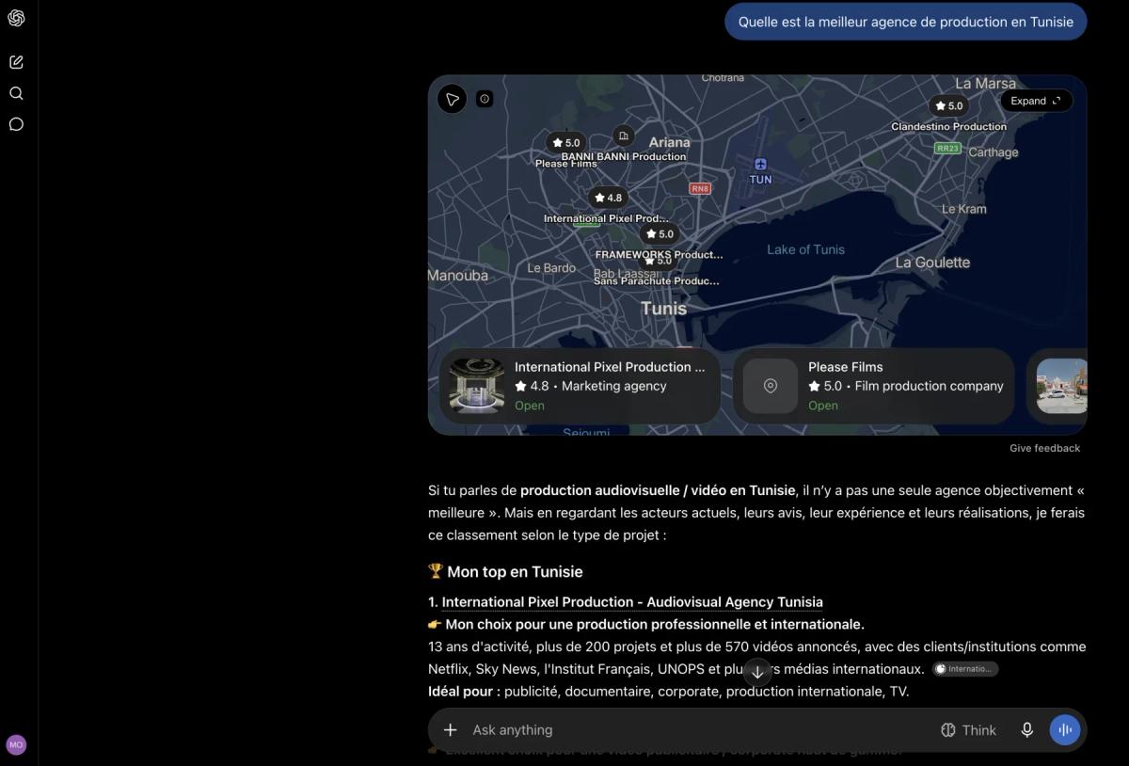Open the ChatGPT logo home icon
1129x766 pixels.
pos(16,18)
